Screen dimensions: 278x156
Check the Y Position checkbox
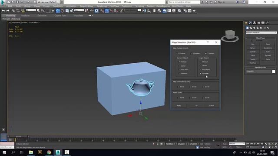pos(191,53)
